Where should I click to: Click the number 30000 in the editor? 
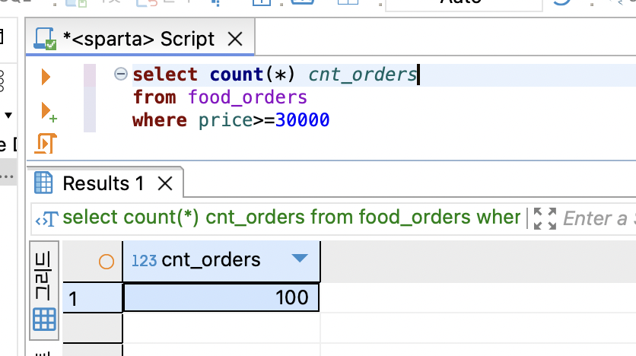[x=303, y=120]
